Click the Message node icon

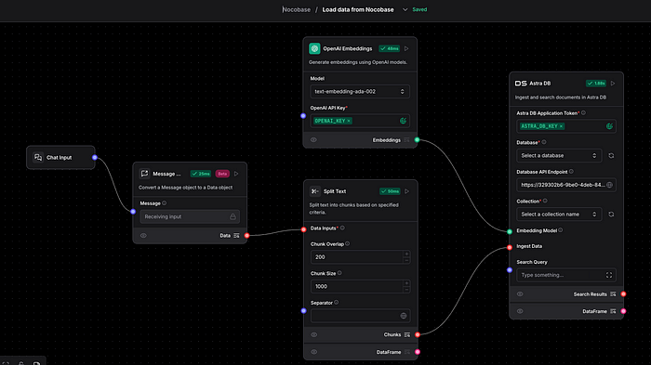tap(144, 174)
